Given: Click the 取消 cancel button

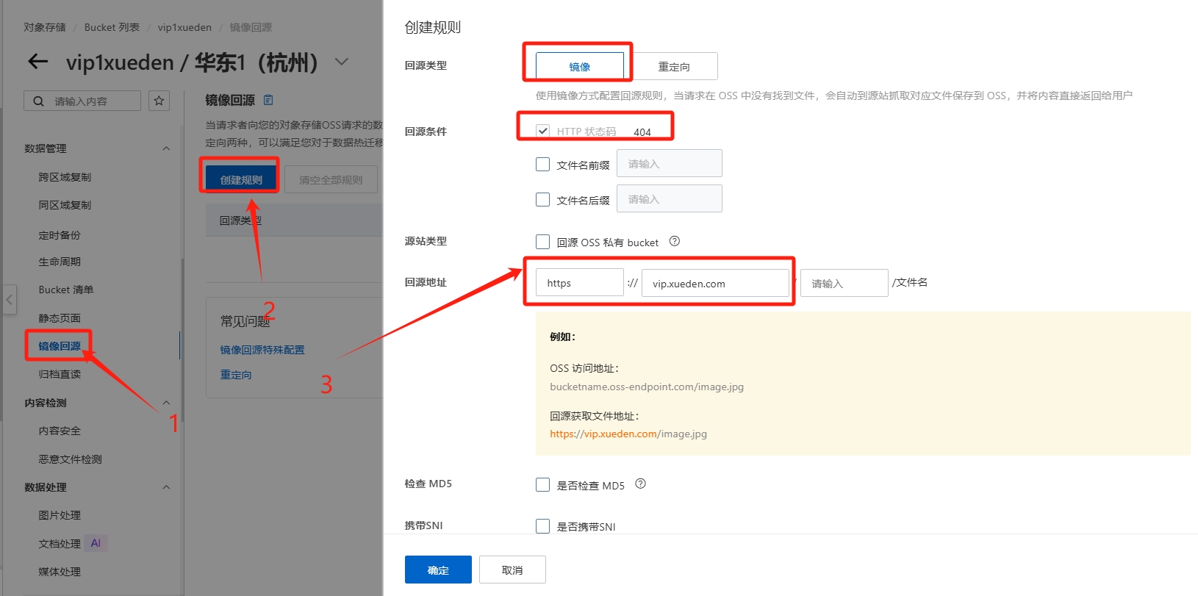Looking at the screenshot, I should tap(512, 570).
